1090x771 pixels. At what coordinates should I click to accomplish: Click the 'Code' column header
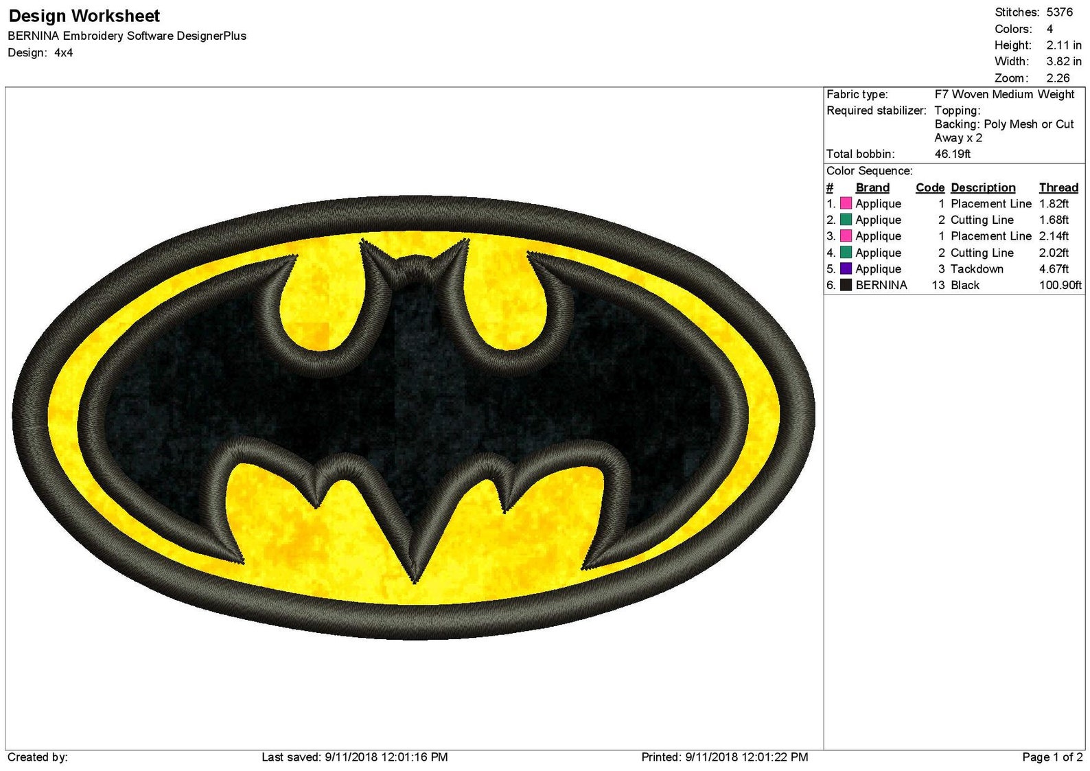[930, 188]
